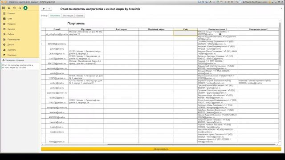
Task: Click the E-mail column header
Action: (x=57, y=29)
